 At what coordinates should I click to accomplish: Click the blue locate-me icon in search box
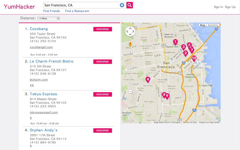[x=122, y=5]
